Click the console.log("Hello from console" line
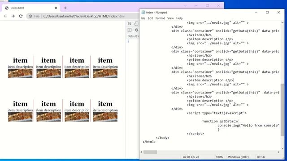Image resolution: width=287 pixels, height=161 pixels. click(x=248, y=125)
